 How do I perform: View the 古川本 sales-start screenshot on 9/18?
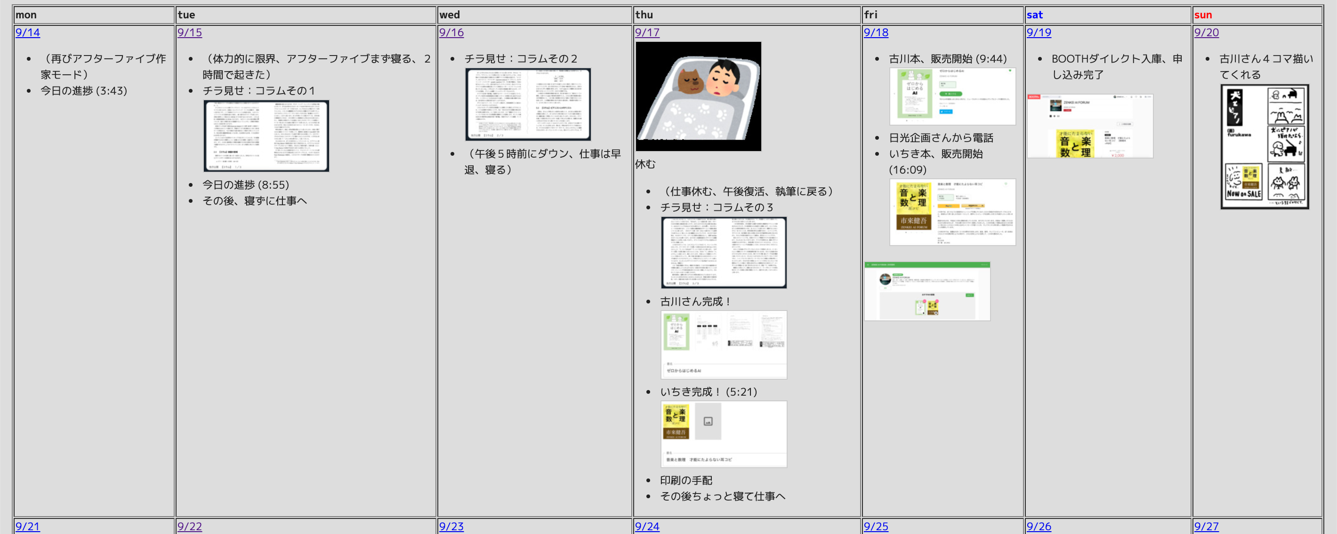pyautogui.click(x=952, y=96)
